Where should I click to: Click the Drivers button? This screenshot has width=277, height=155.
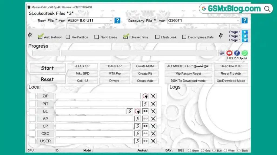[115, 81]
